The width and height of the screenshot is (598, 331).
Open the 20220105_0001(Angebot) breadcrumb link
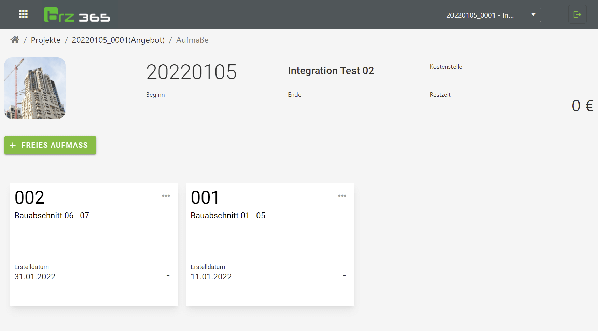[x=118, y=40]
